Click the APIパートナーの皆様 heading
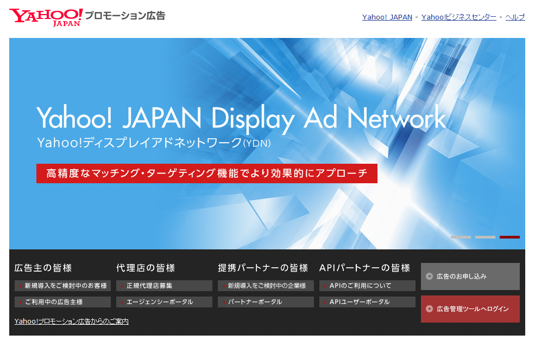 (365, 268)
